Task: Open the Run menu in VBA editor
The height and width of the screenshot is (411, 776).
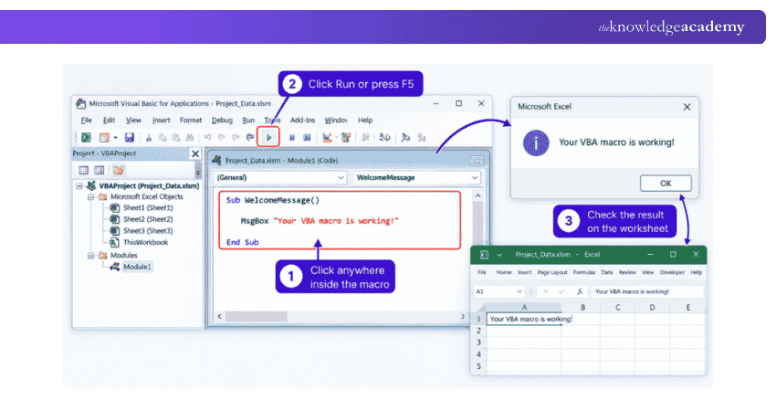Action: [x=248, y=120]
